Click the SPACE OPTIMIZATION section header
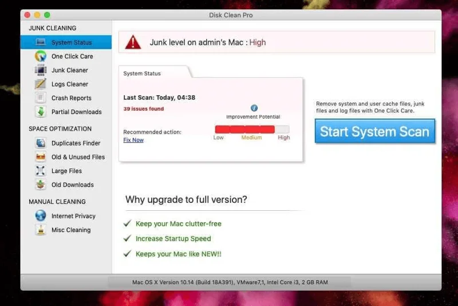 pyautogui.click(x=60, y=129)
